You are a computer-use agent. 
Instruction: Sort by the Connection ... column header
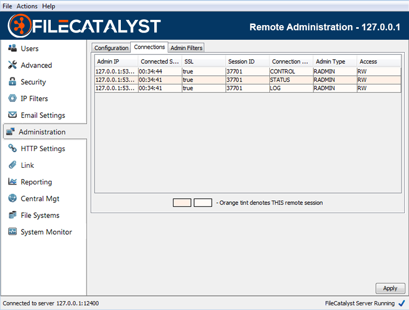click(x=291, y=62)
